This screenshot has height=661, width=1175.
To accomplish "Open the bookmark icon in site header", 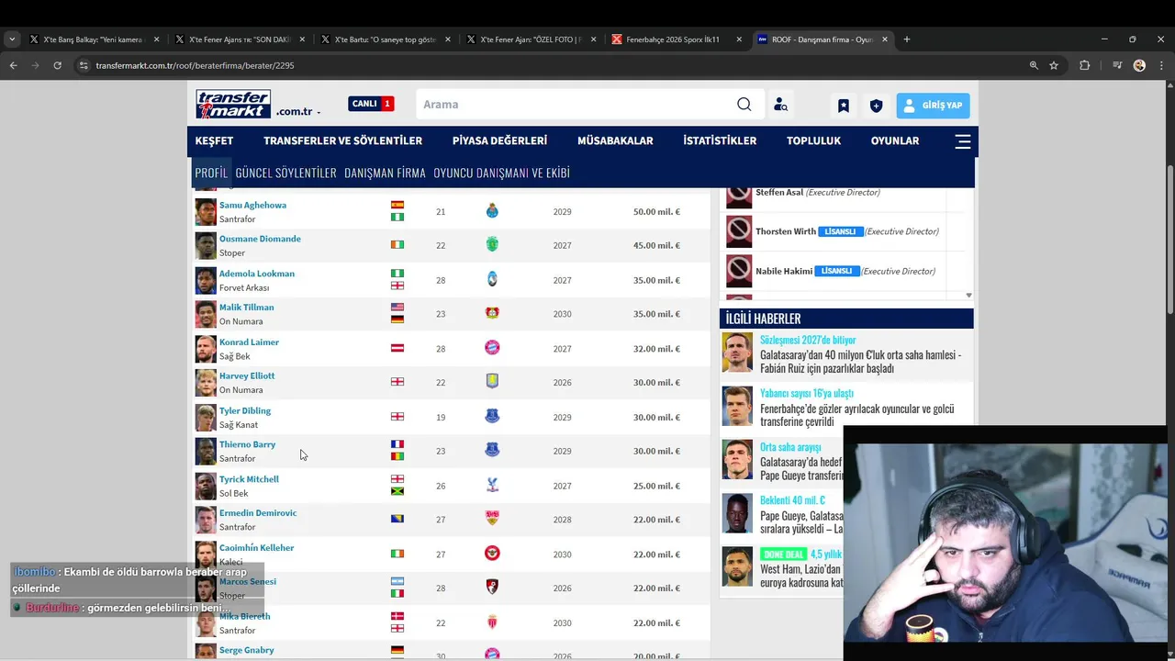I will pyautogui.click(x=843, y=106).
